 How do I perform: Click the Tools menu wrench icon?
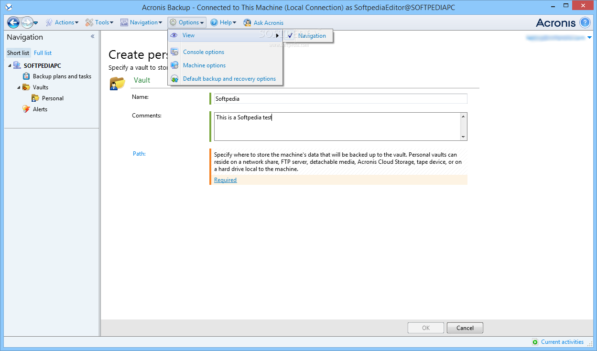[89, 22]
